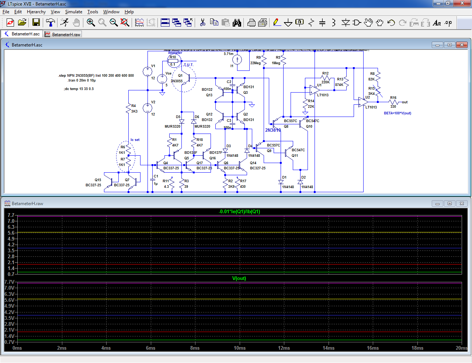This screenshot has width=472, height=363.
Task: Select the Place Text Aa tool
Action: 437,23
